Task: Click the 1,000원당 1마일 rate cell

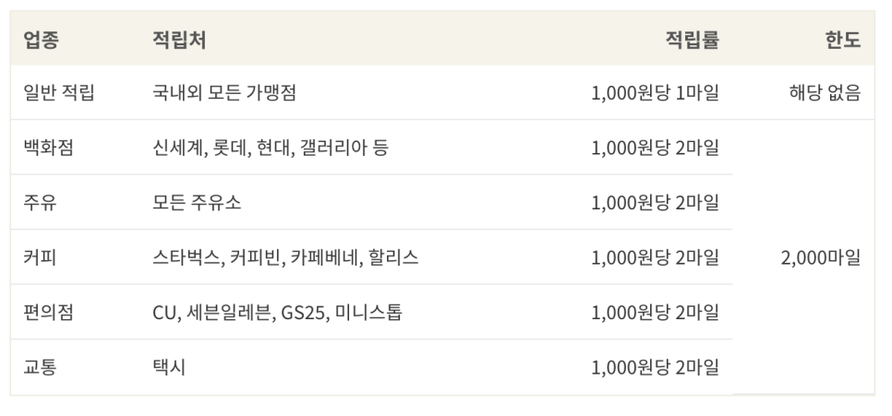Action: [656, 92]
